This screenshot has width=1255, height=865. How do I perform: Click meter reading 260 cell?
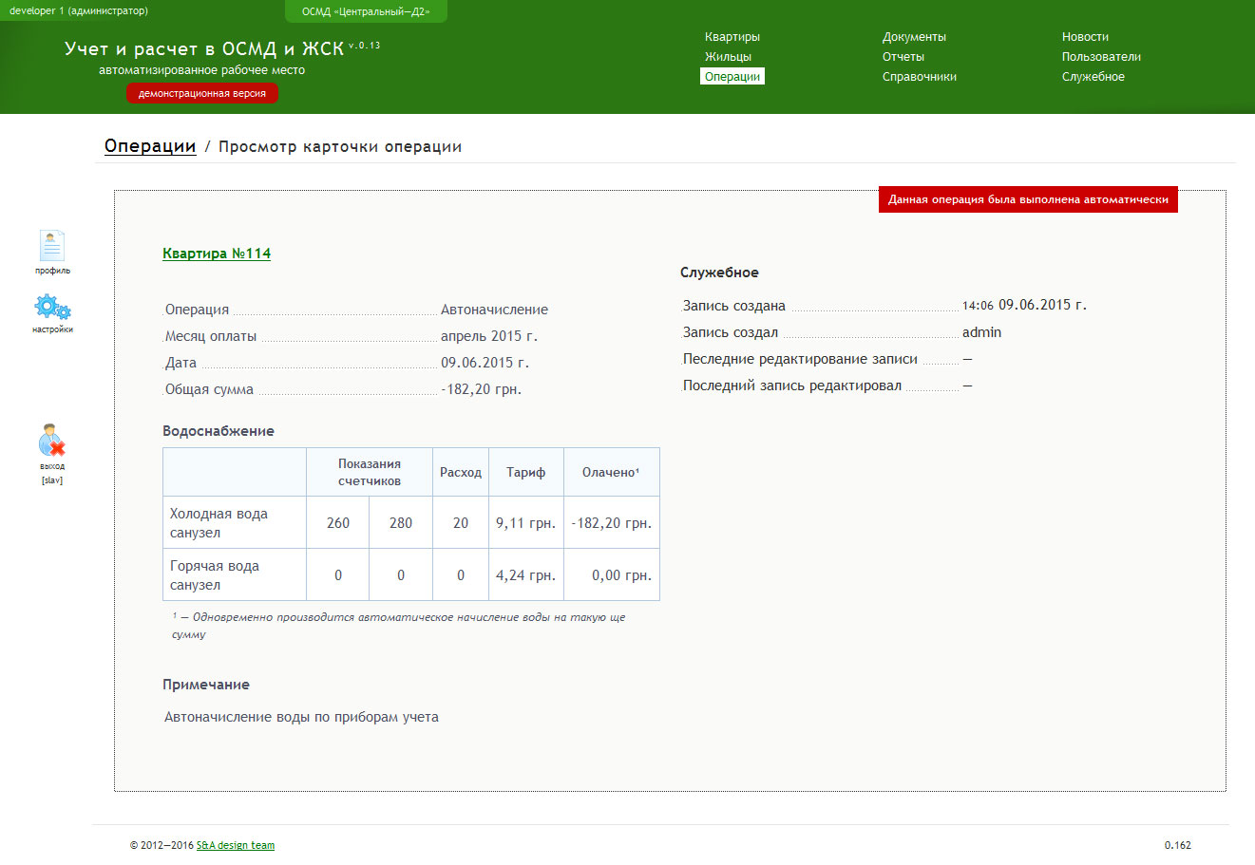[x=338, y=523]
